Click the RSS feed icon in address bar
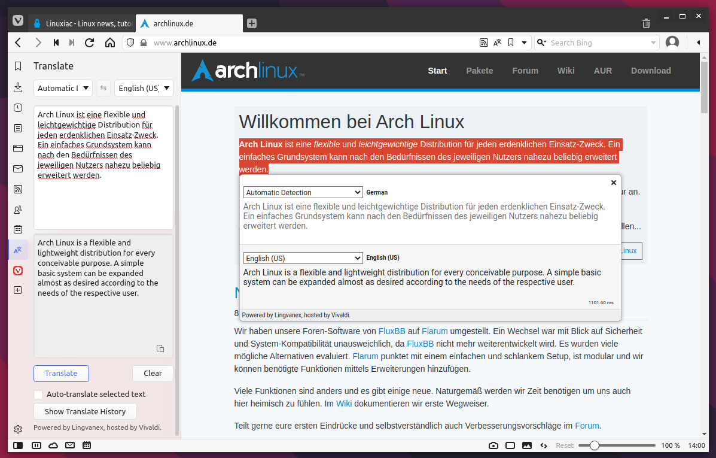This screenshot has height=458, width=716. tap(483, 43)
